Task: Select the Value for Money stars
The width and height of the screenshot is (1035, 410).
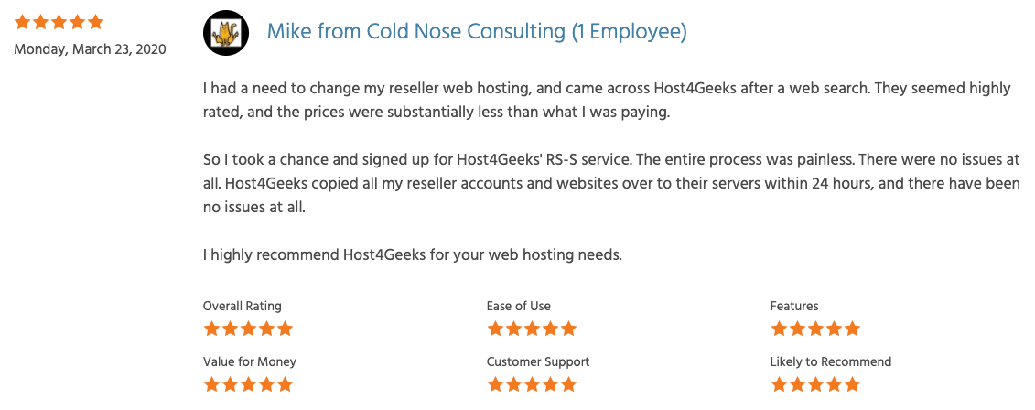Action: [x=247, y=383]
